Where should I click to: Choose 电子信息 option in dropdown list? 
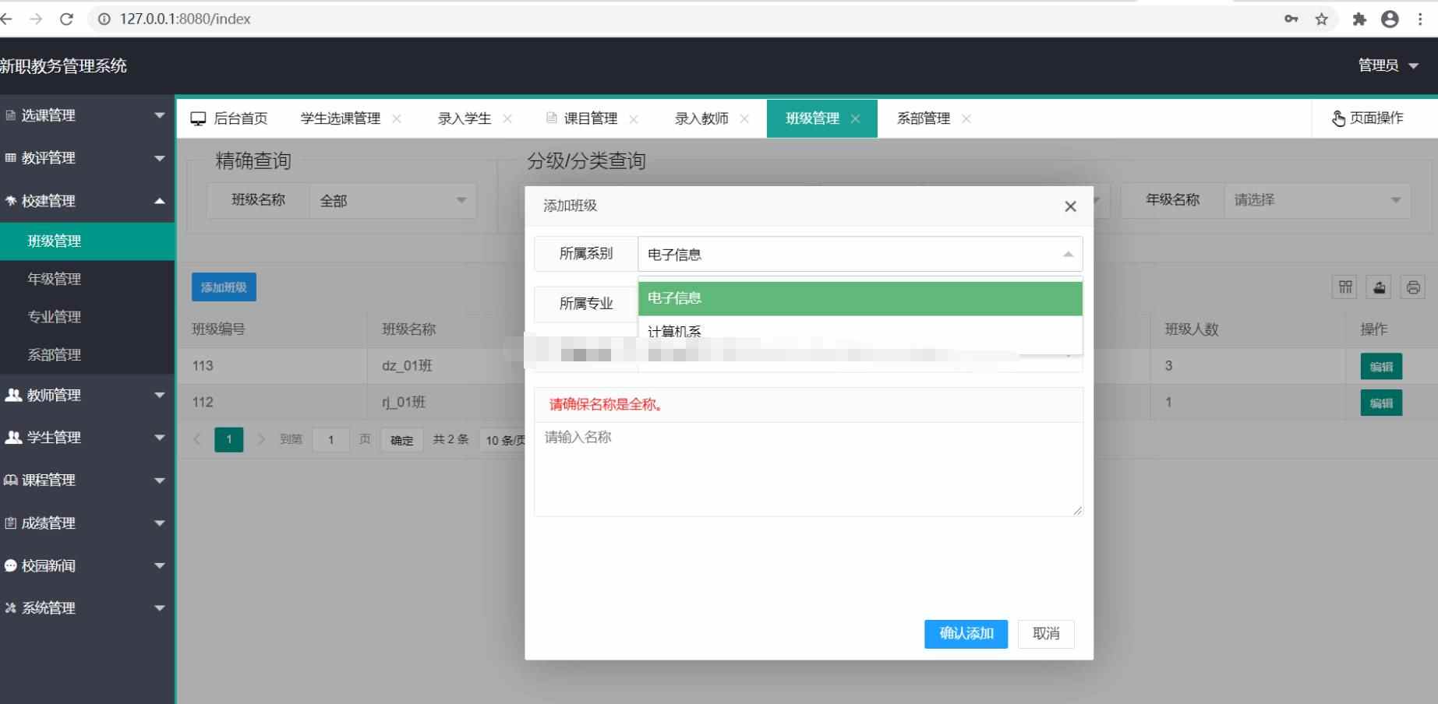(860, 298)
